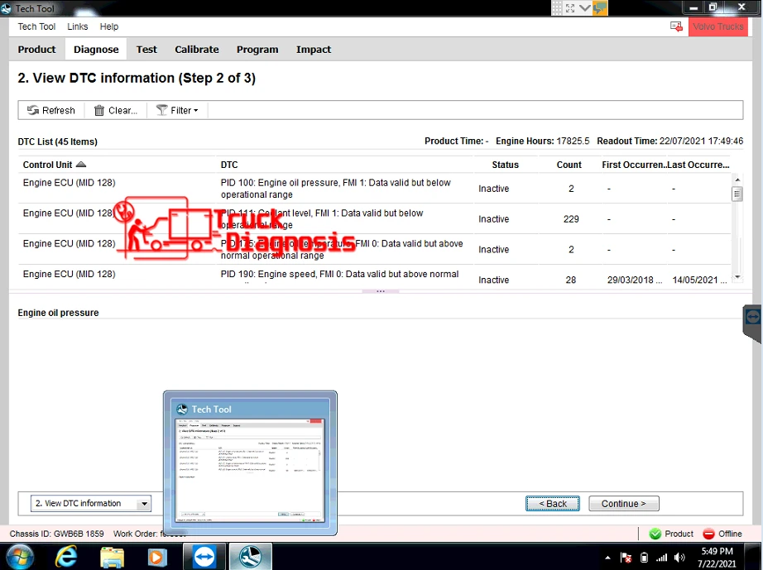Click the network signal tray icon
The height and width of the screenshot is (570, 763).
coord(661,558)
